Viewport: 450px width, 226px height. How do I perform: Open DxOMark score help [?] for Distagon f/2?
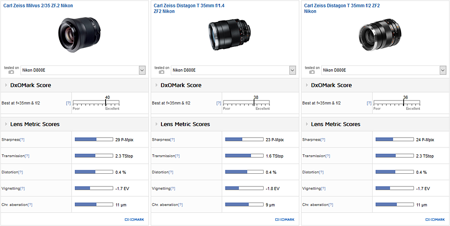[x=369, y=103]
